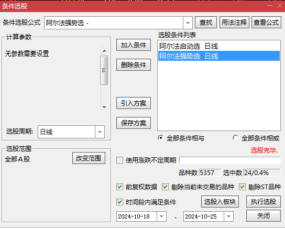The height and width of the screenshot is (228, 285).
Task: Open the start date 2024-10-18 picker arrow
Action: point(161,216)
